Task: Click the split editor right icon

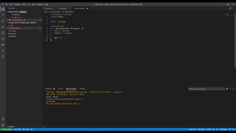Action: (230, 8)
